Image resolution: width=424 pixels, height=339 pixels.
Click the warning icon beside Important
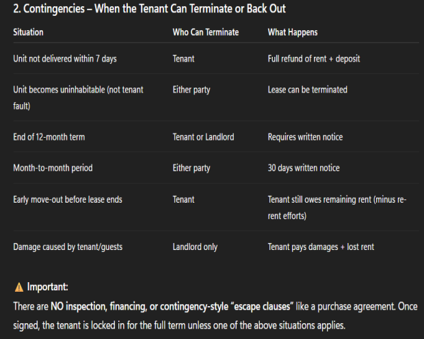[18, 286]
